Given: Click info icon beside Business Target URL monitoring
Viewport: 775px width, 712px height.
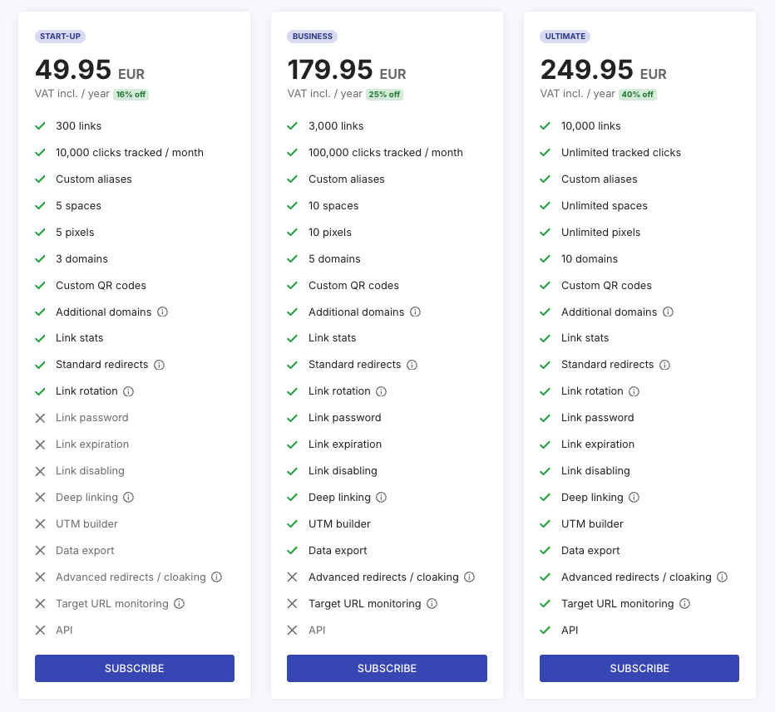Looking at the screenshot, I should click(x=432, y=604).
